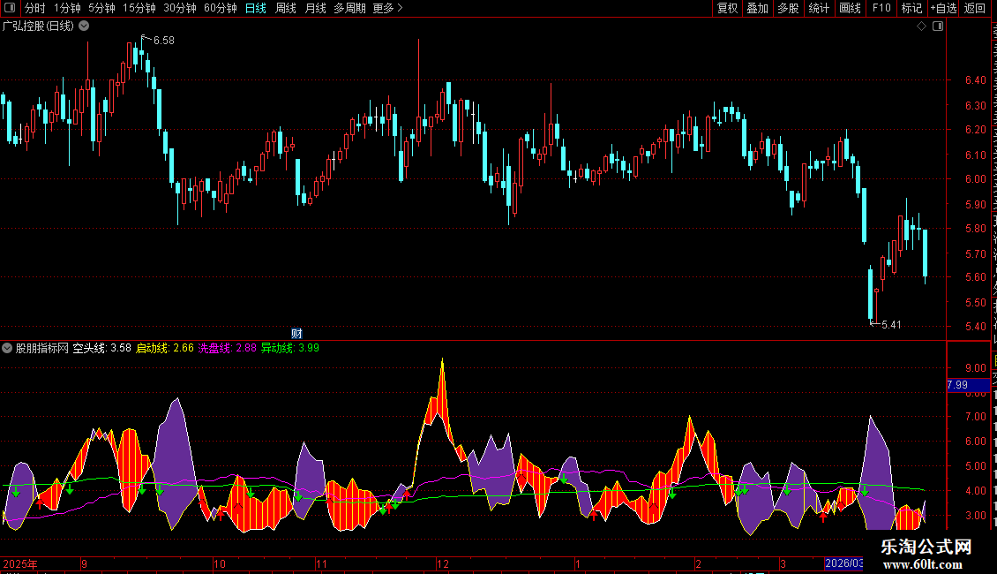Click the 叠加 overlay button
This screenshot has height=574, width=997.
pyautogui.click(x=758, y=8)
